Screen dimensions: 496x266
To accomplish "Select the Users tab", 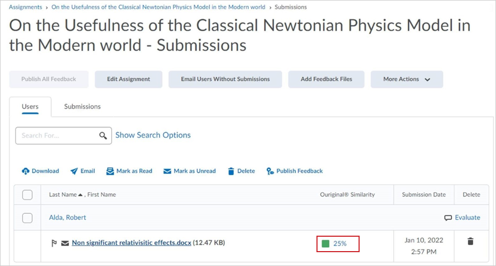I will 30,106.
